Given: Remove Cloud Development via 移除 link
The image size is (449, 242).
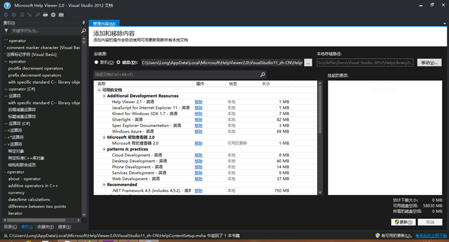Looking at the screenshot, I should [x=198, y=155].
